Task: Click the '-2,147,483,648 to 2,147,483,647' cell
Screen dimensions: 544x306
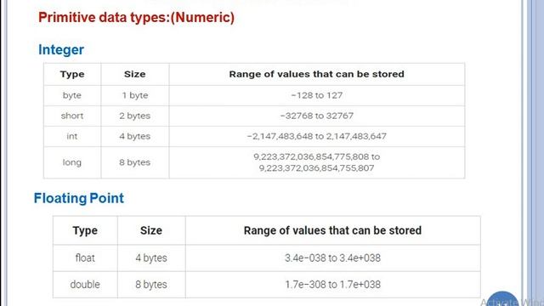Action: 317,136
